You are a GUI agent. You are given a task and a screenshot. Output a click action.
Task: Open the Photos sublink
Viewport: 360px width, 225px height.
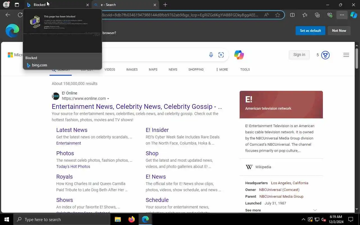click(65, 153)
